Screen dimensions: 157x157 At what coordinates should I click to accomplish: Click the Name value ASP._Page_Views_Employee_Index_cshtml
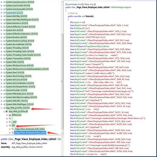(x=29, y=143)
